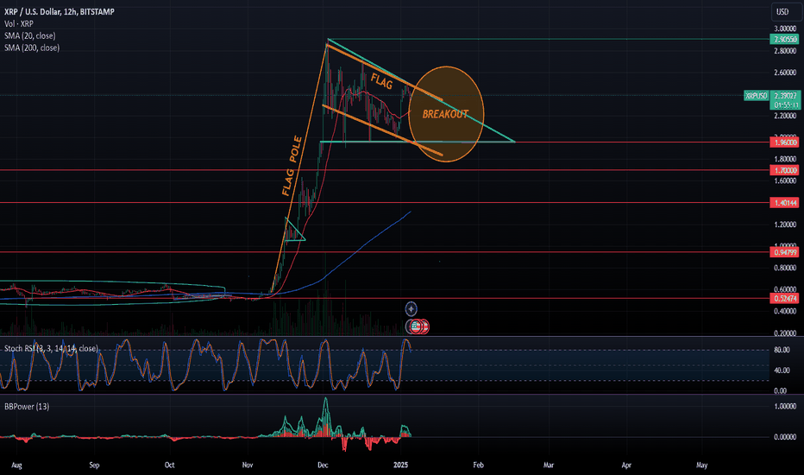
Task: Click the Feb label on time axis
Action: pyautogui.click(x=478, y=465)
